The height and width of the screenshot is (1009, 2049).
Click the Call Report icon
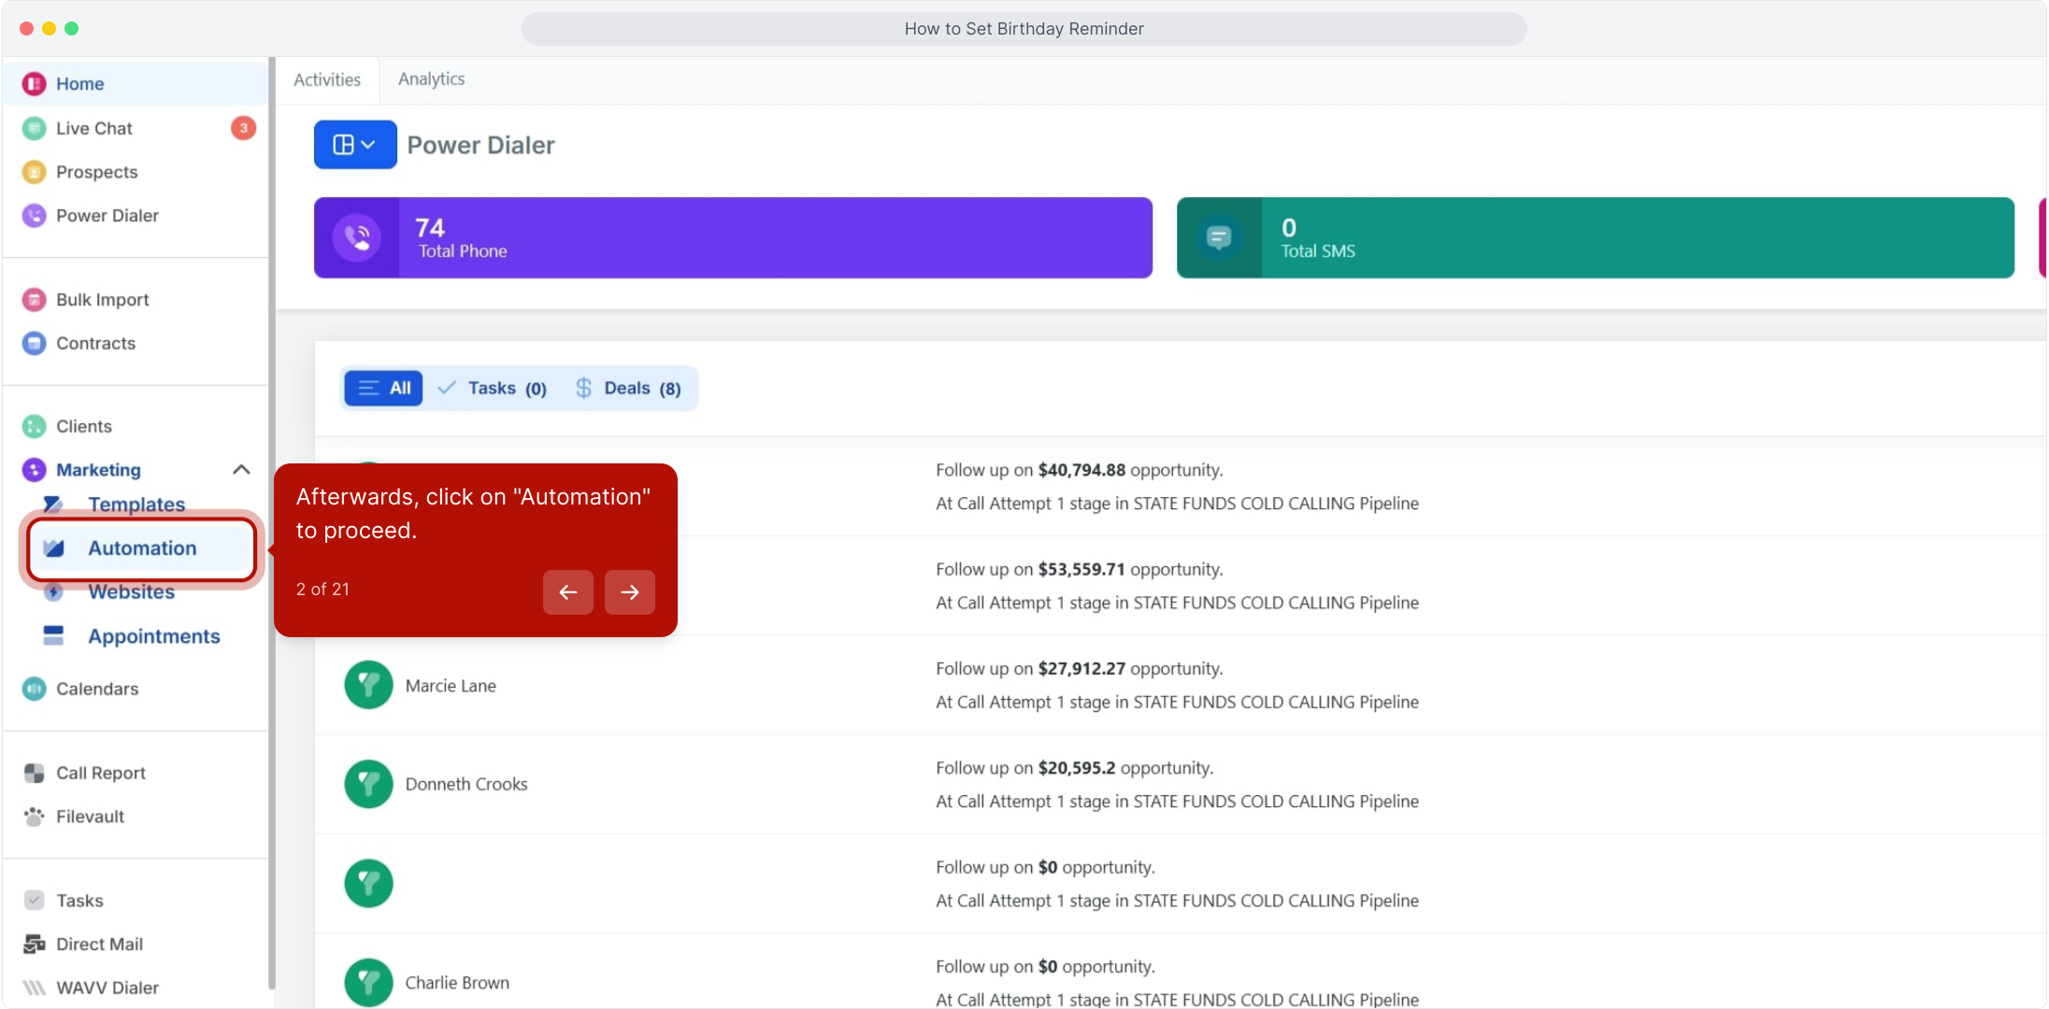pos(34,773)
